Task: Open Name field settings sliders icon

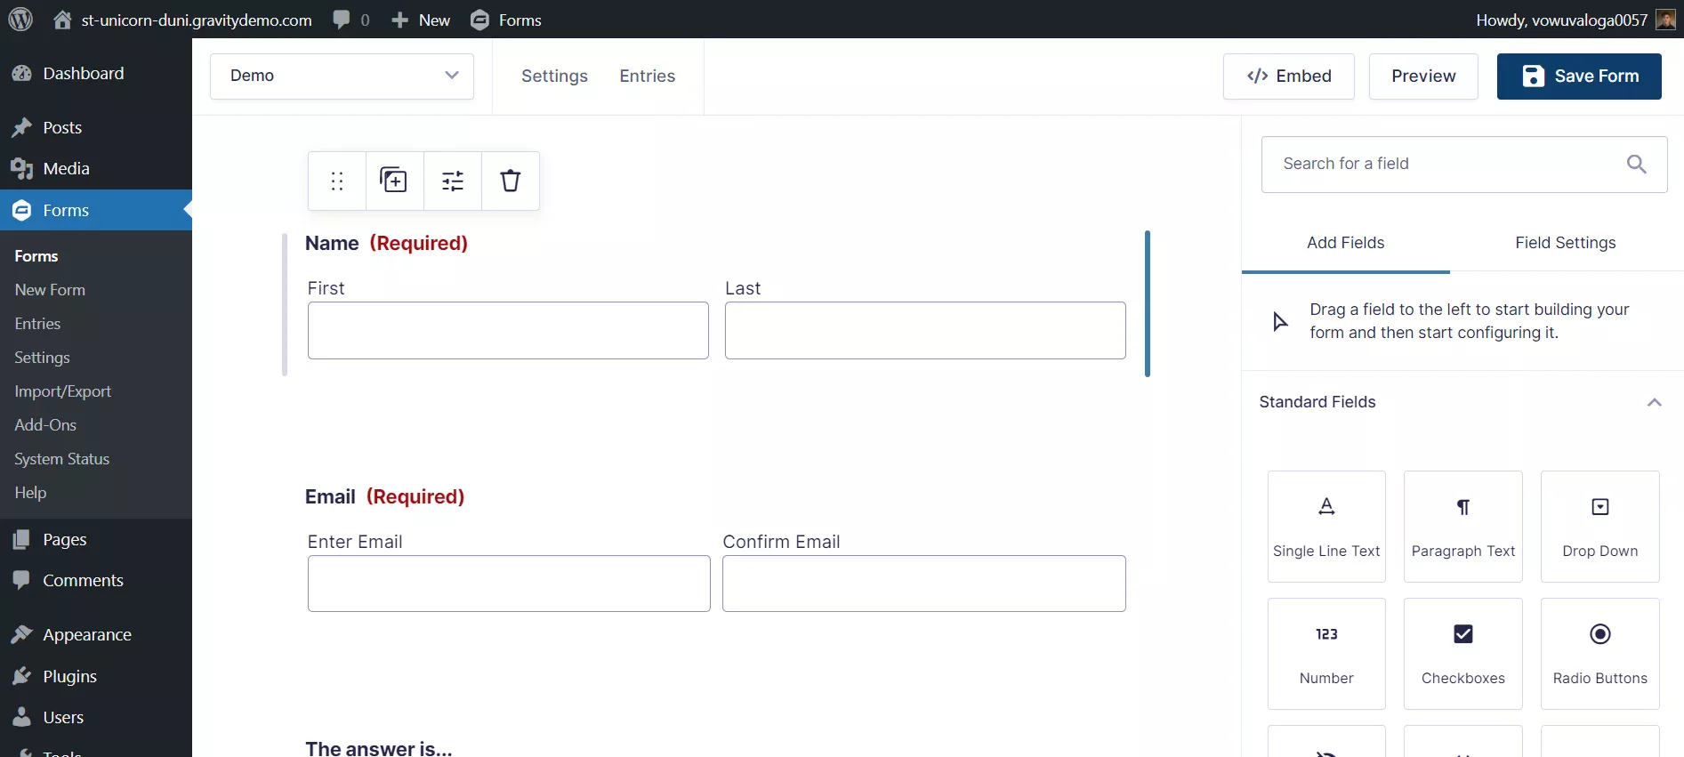Action: [453, 181]
